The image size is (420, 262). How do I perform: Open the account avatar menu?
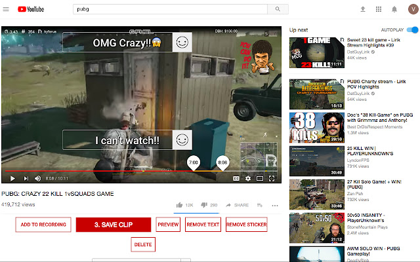[413, 9]
